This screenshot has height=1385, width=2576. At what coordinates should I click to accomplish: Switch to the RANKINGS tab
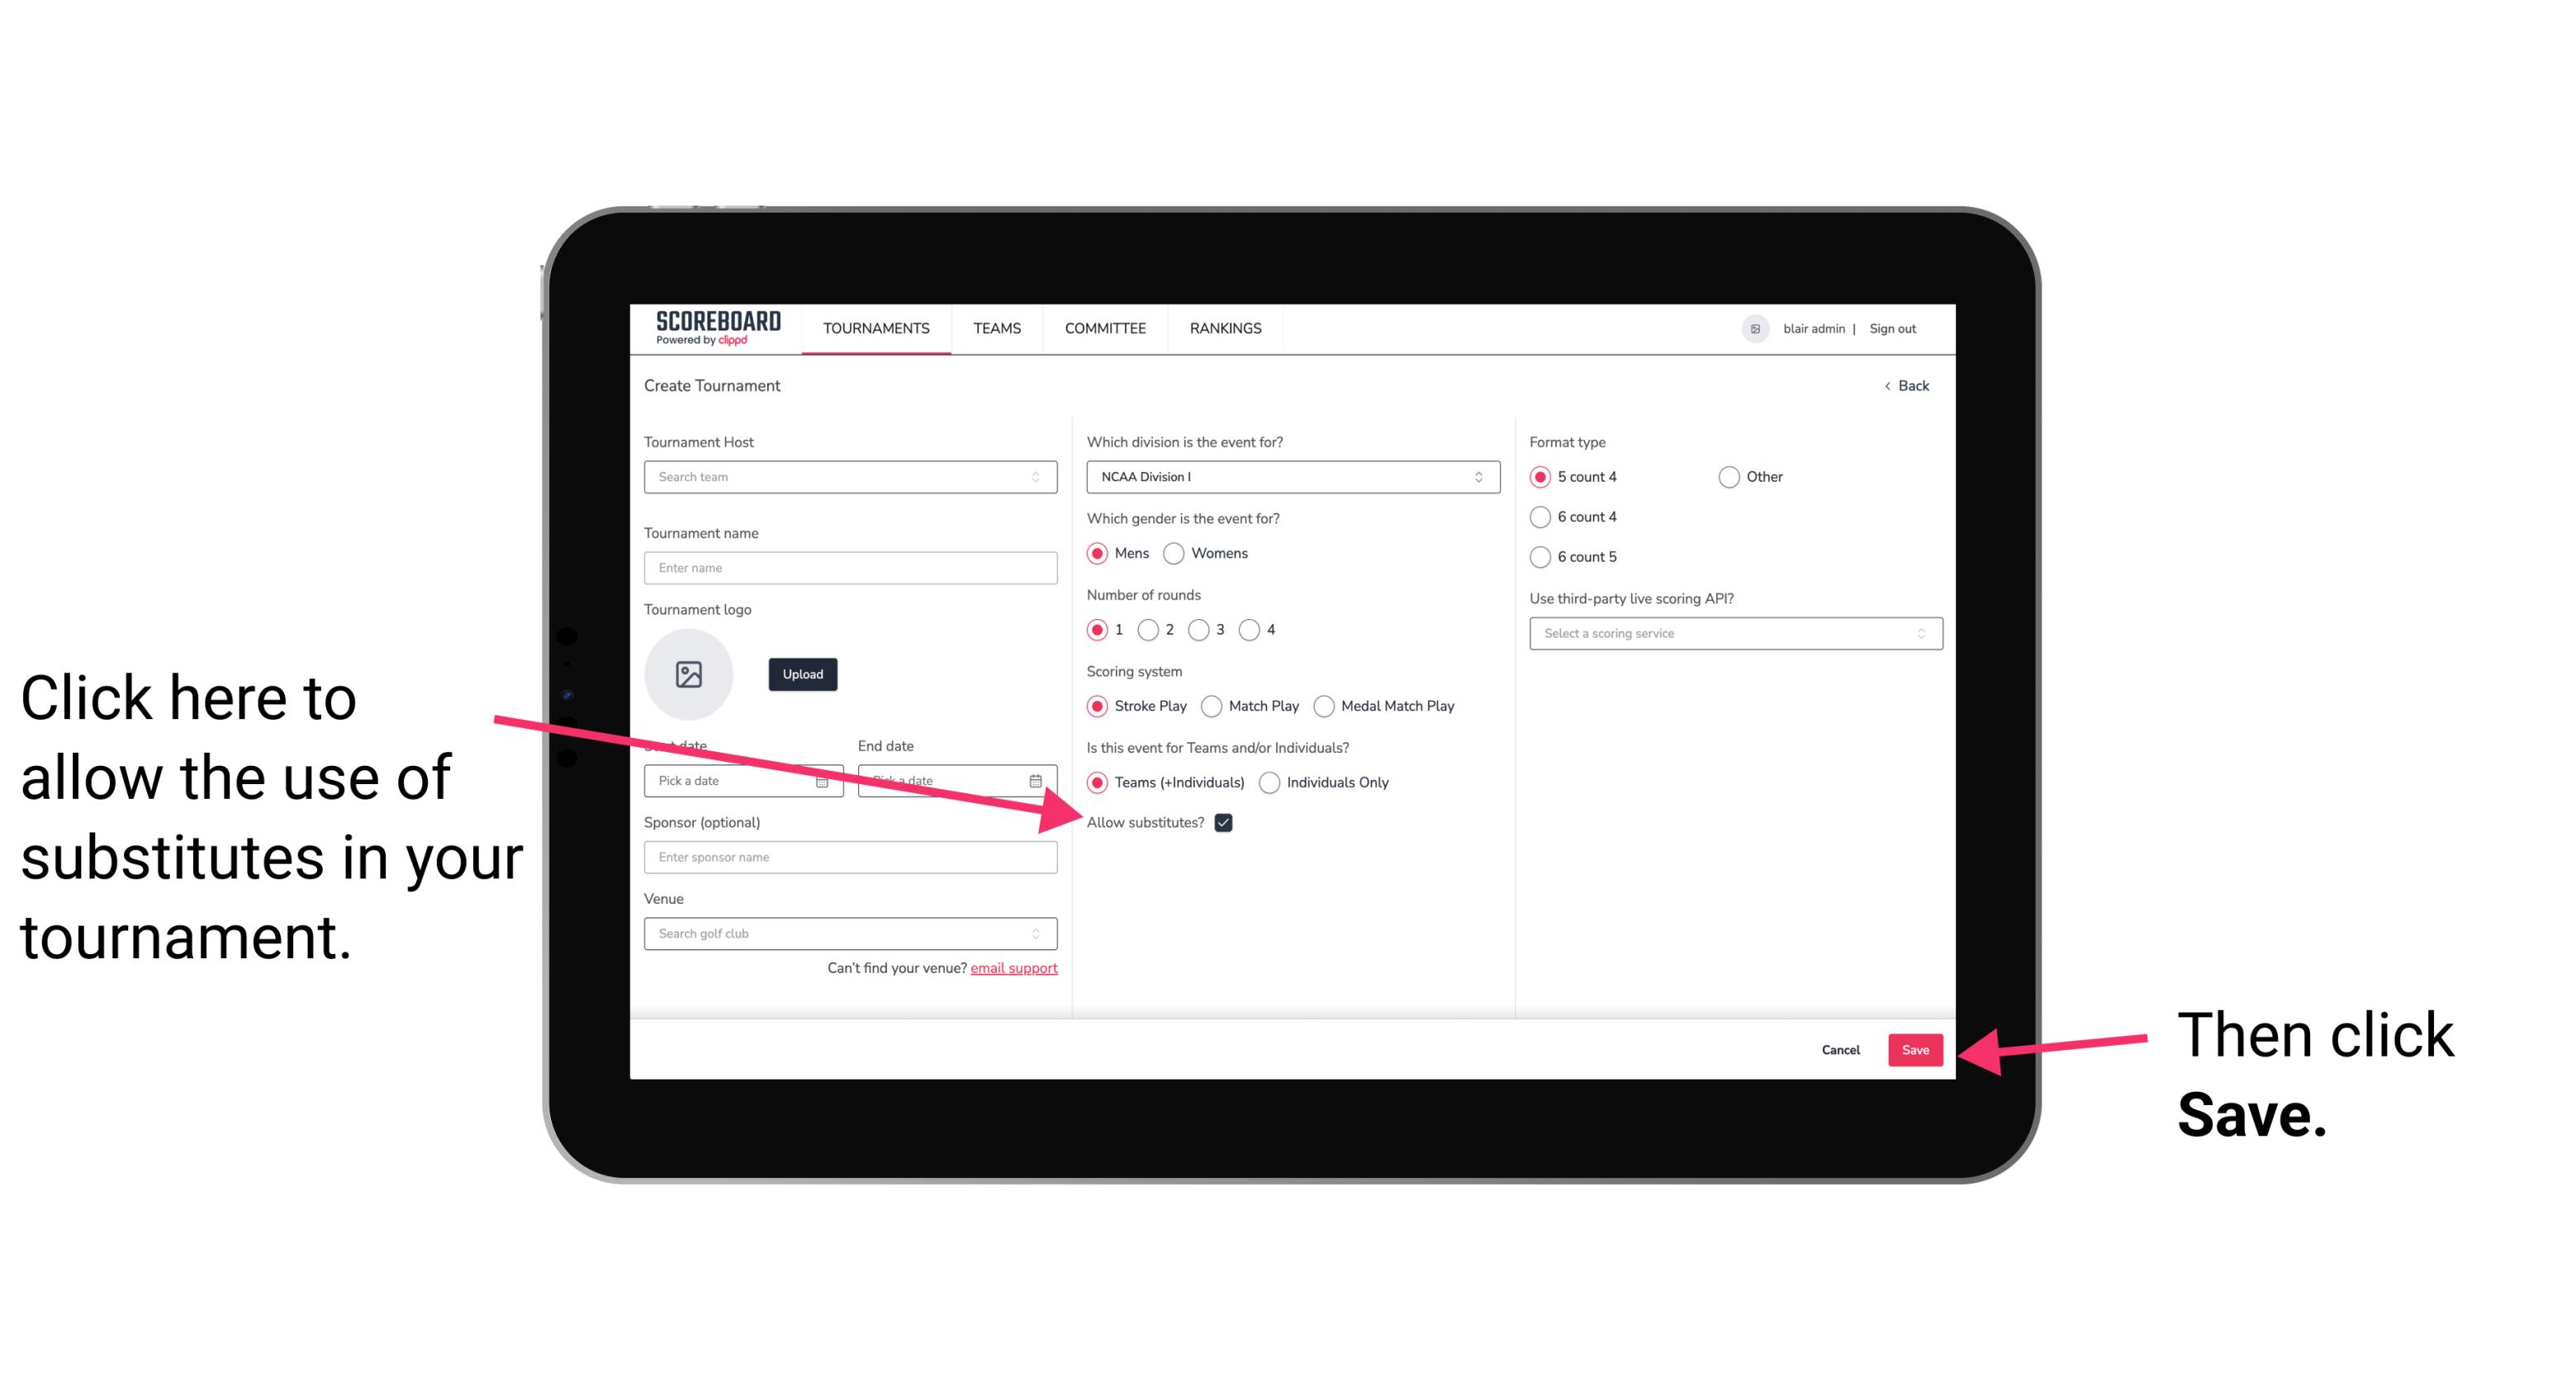coord(1225,328)
